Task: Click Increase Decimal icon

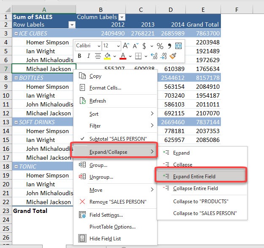Action: pyautogui.click(x=154, y=56)
